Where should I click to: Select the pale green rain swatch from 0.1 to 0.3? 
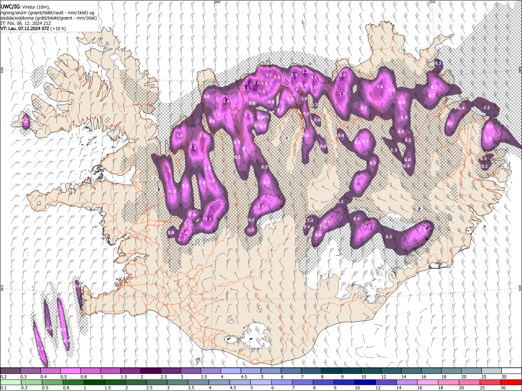[x=11, y=382]
